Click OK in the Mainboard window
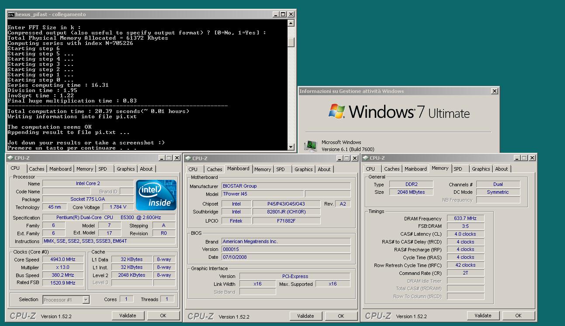 341,316
